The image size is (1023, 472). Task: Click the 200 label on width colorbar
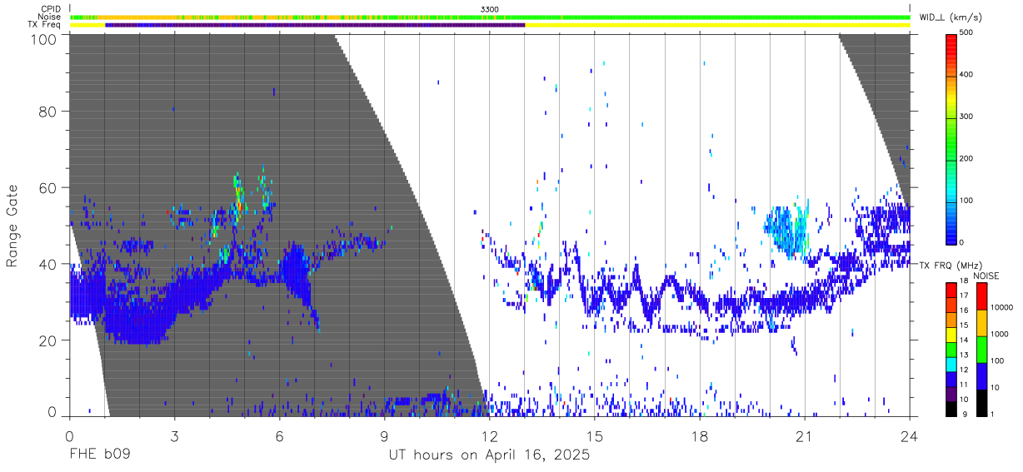(967, 158)
